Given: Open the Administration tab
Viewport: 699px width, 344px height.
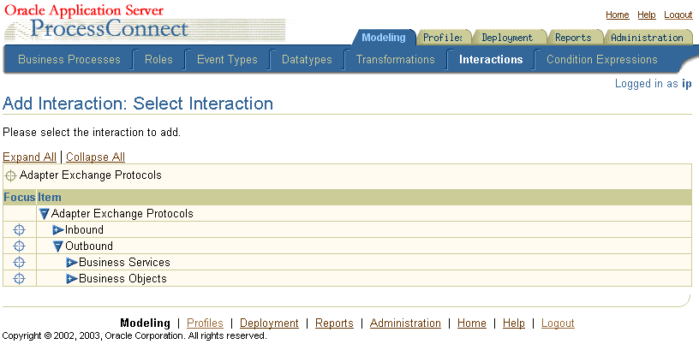Looking at the screenshot, I should (647, 38).
